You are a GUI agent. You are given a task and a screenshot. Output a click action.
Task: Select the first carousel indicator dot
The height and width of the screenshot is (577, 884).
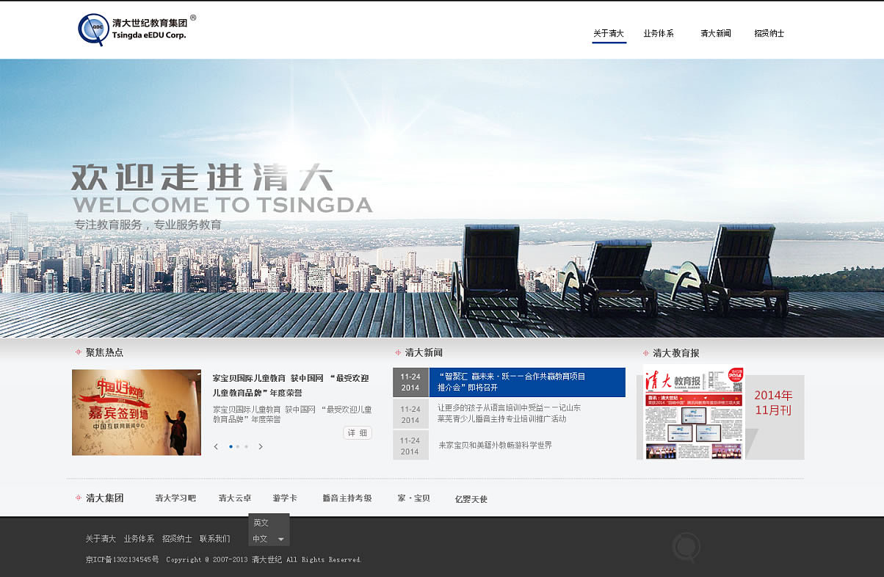coord(230,446)
